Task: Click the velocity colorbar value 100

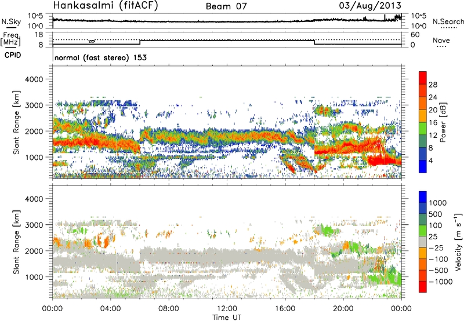Action: point(436,225)
